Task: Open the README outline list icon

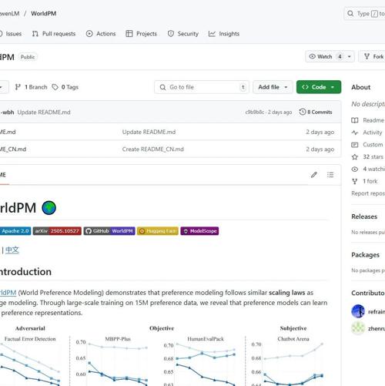Action: click(330, 175)
